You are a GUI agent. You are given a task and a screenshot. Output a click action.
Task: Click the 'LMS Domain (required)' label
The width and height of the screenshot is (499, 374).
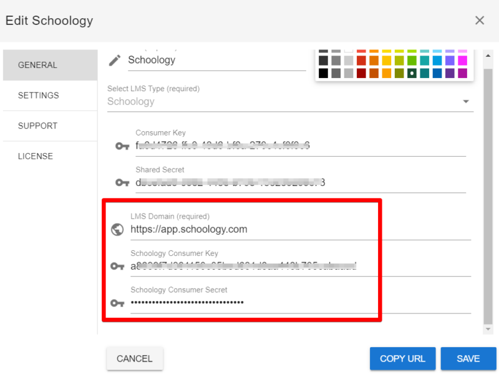click(170, 216)
